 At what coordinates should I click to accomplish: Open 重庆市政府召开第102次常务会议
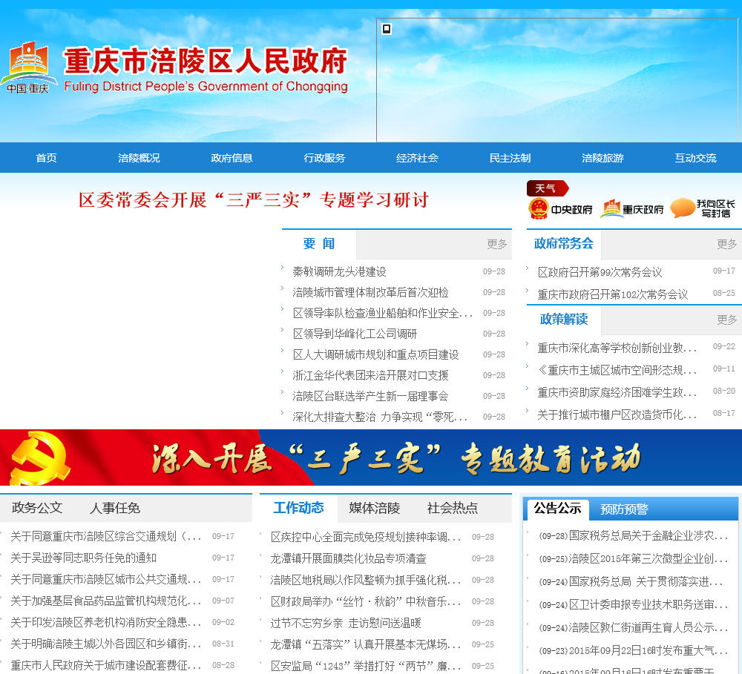[x=613, y=294]
